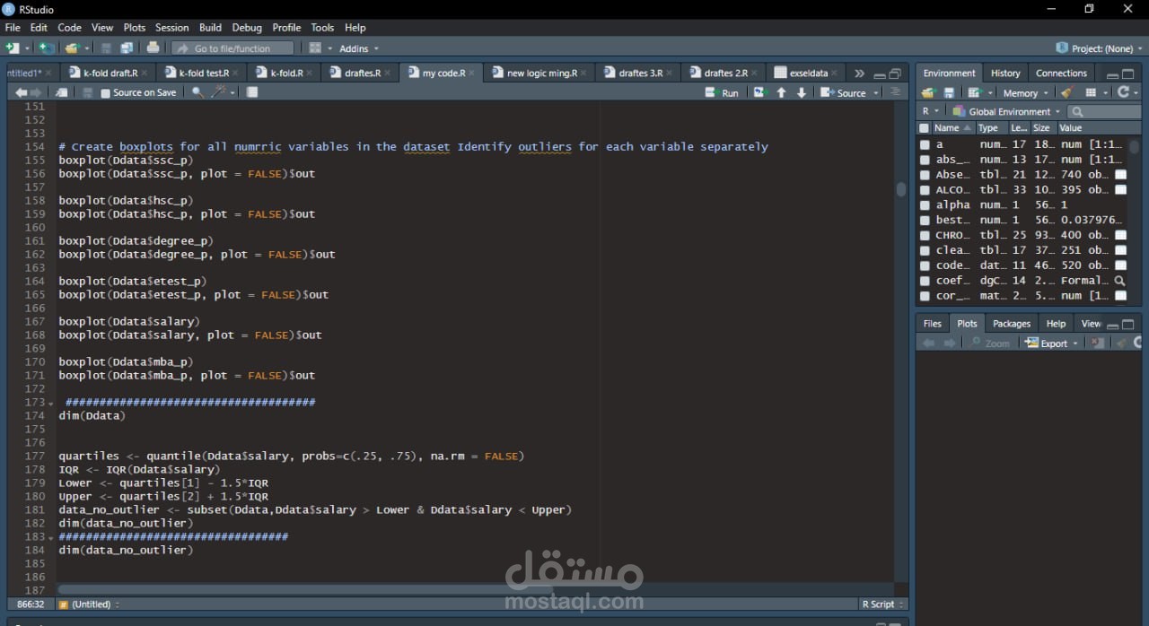Viewport: 1149px width, 626px height.
Task: Click the Save all open documents icon
Action: point(127,48)
